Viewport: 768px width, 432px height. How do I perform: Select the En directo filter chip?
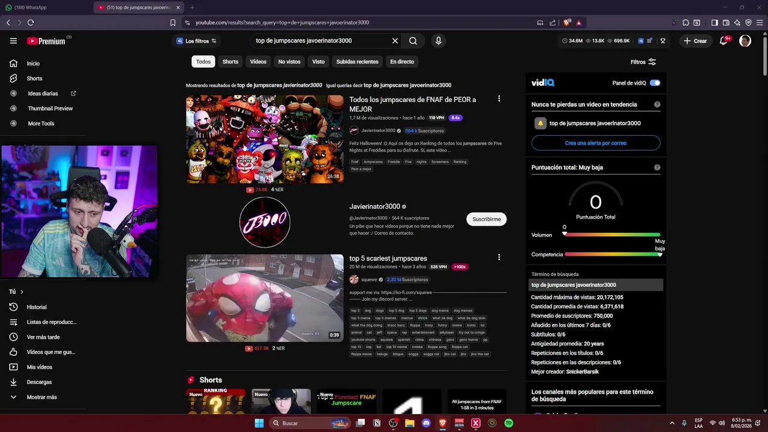click(402, 62)
